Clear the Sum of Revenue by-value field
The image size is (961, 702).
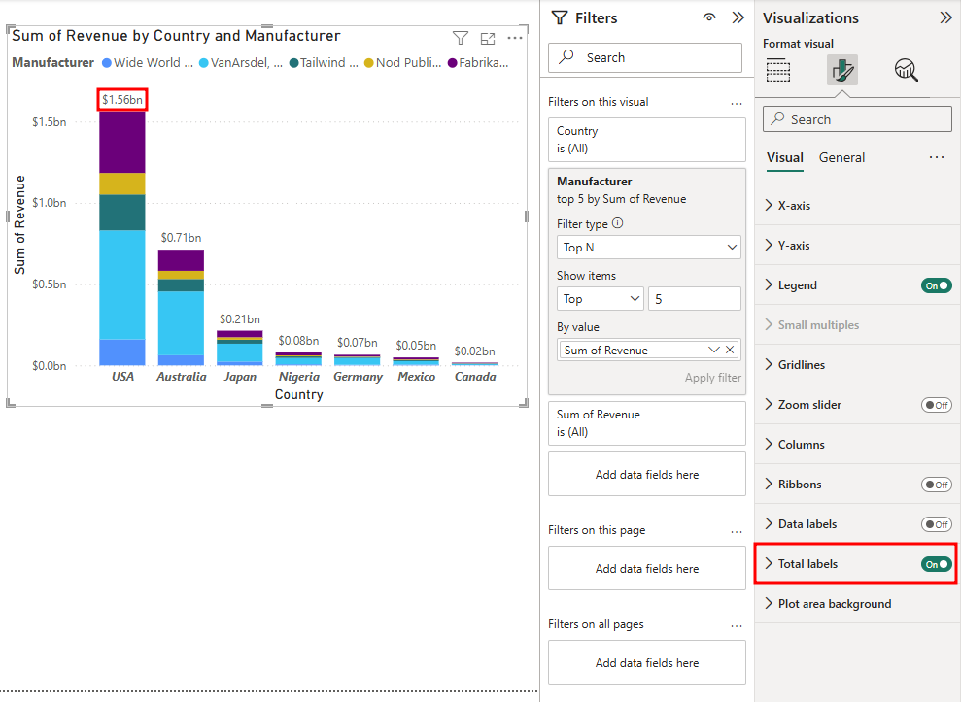(x=731, y=350)
